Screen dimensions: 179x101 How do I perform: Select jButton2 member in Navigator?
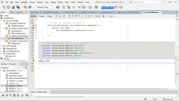click(x=16, y=88)
